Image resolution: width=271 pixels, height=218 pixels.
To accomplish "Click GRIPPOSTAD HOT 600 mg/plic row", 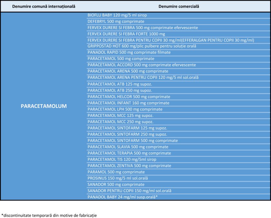I will click(x=178, y=46).
